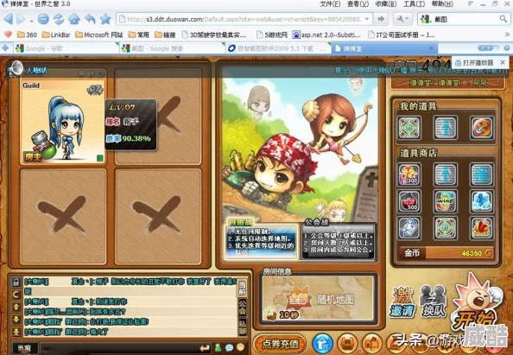Buy the running figure item in shop
Image resolution: width=513 pixels, height=355 pixels.
pos(409,227)
